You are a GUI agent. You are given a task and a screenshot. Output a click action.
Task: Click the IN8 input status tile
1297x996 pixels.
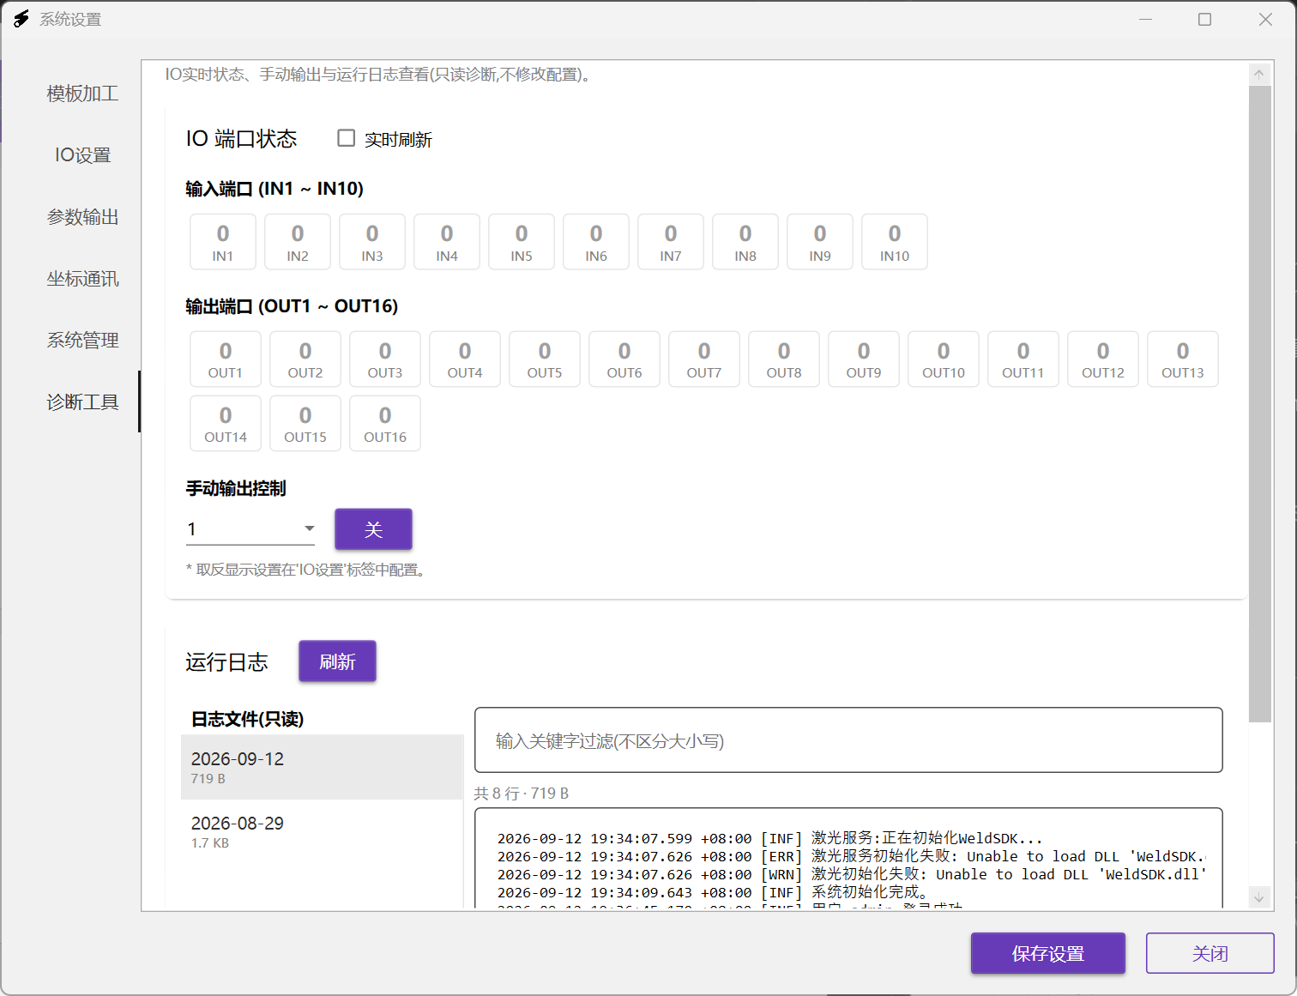[745, 242]
